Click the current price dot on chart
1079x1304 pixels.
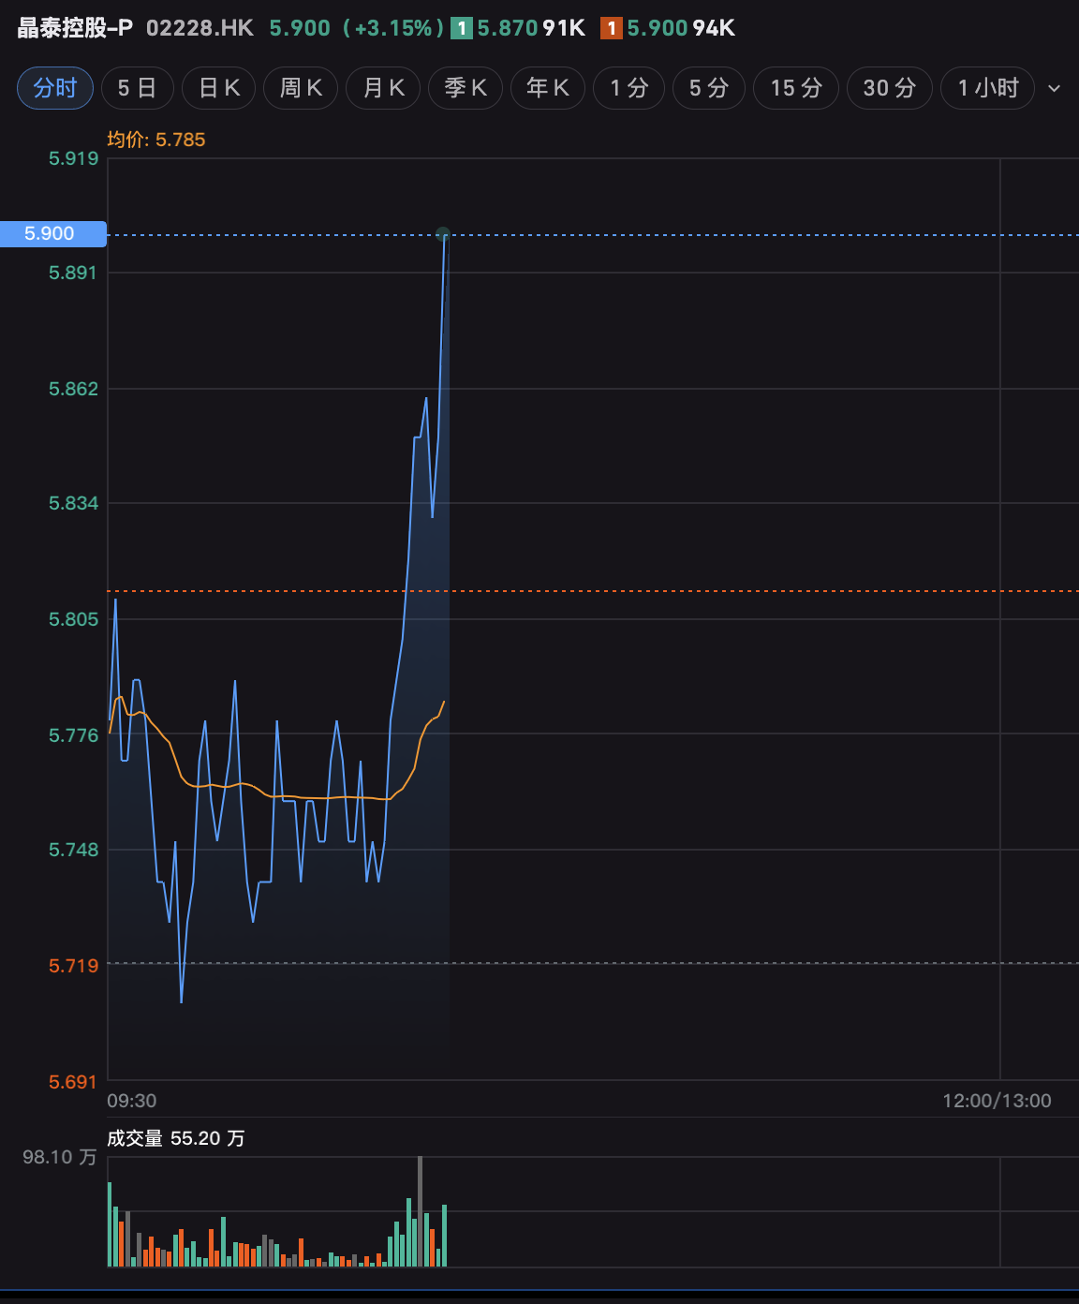tap(443, 234)
